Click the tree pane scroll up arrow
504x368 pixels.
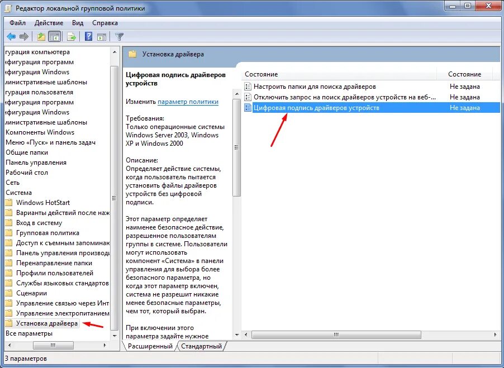tap(115, 52)
